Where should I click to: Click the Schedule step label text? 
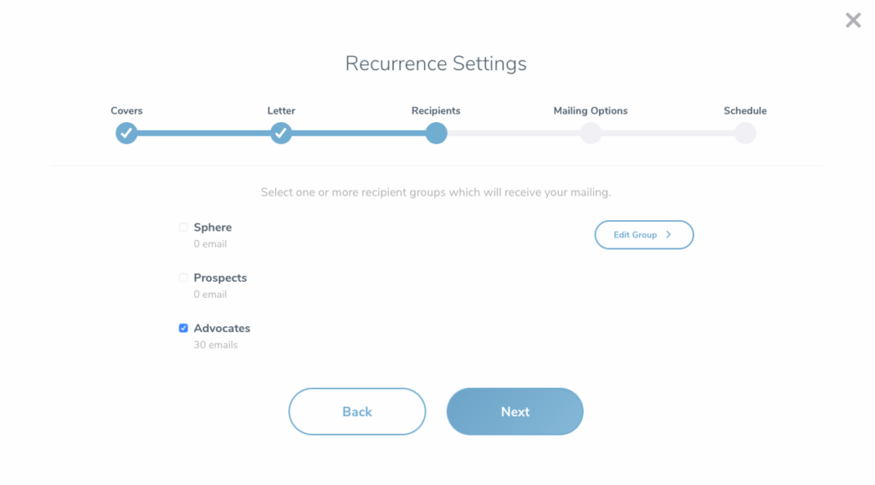click(x=745, y=111)
